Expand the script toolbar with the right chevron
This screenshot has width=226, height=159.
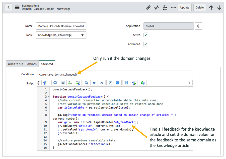coord(189,83)
